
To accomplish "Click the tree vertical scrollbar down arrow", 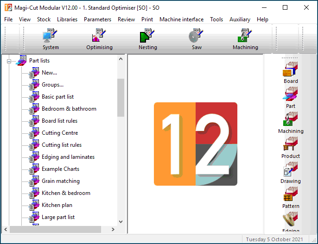I will [x=121, y=222].
